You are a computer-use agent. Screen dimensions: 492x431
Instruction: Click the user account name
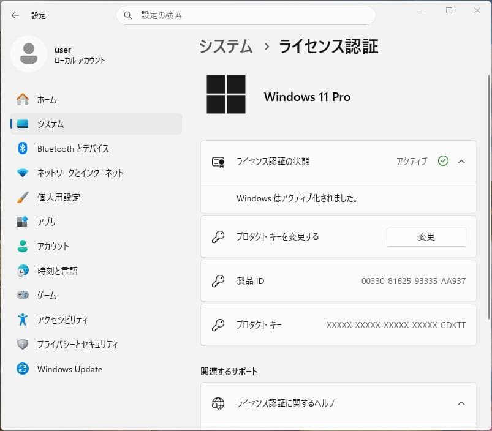(62, 50)
